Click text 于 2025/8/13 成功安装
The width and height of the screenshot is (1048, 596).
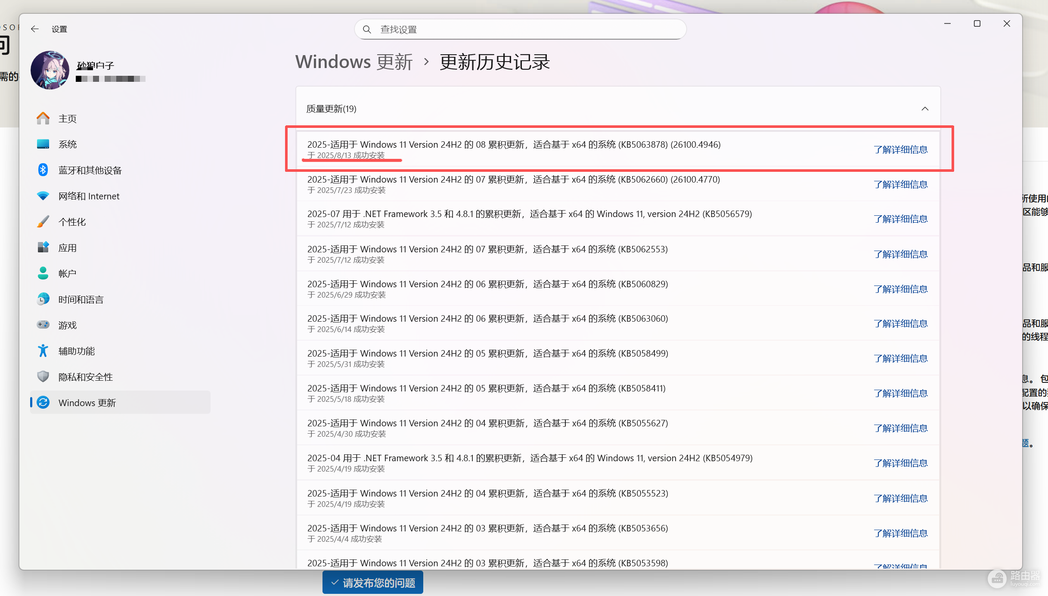point(346,155)
